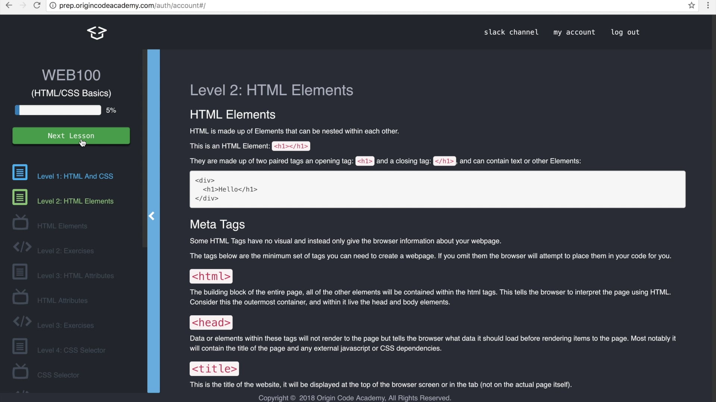Click document icon for Level 4: CSS Selector
Viewport: 716px width, 402px height.
pos(20,346)
